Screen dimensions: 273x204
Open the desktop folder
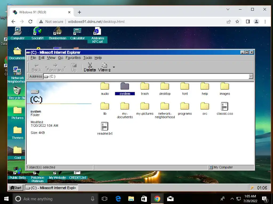tap(165, 89)
